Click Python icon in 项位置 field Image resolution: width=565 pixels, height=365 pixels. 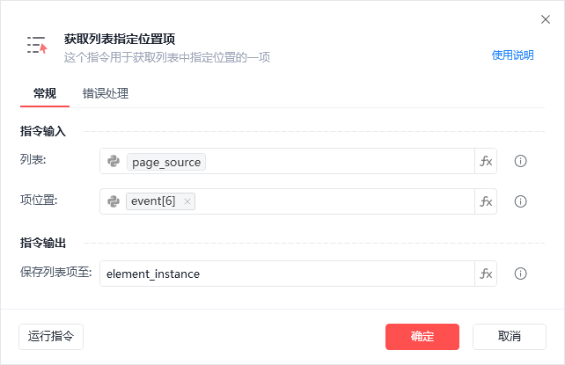click(114, 201)
